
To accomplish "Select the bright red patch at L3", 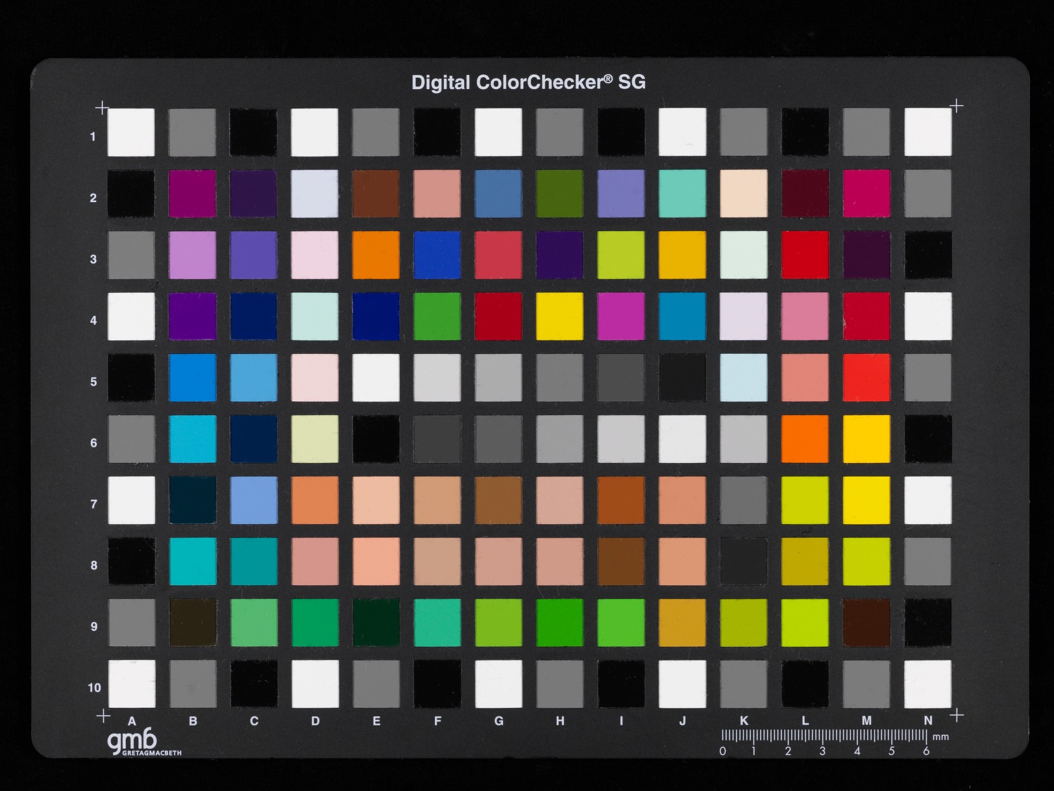I will [x=805, y=255].
